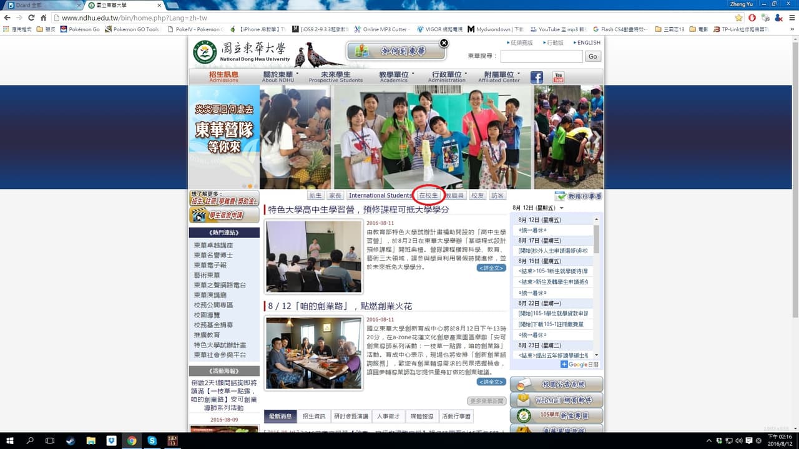Viewport: 799px width, 449px height.
Task: Expand the 附屬單位 Affiliated Center menu
Action: pos(501,77)
